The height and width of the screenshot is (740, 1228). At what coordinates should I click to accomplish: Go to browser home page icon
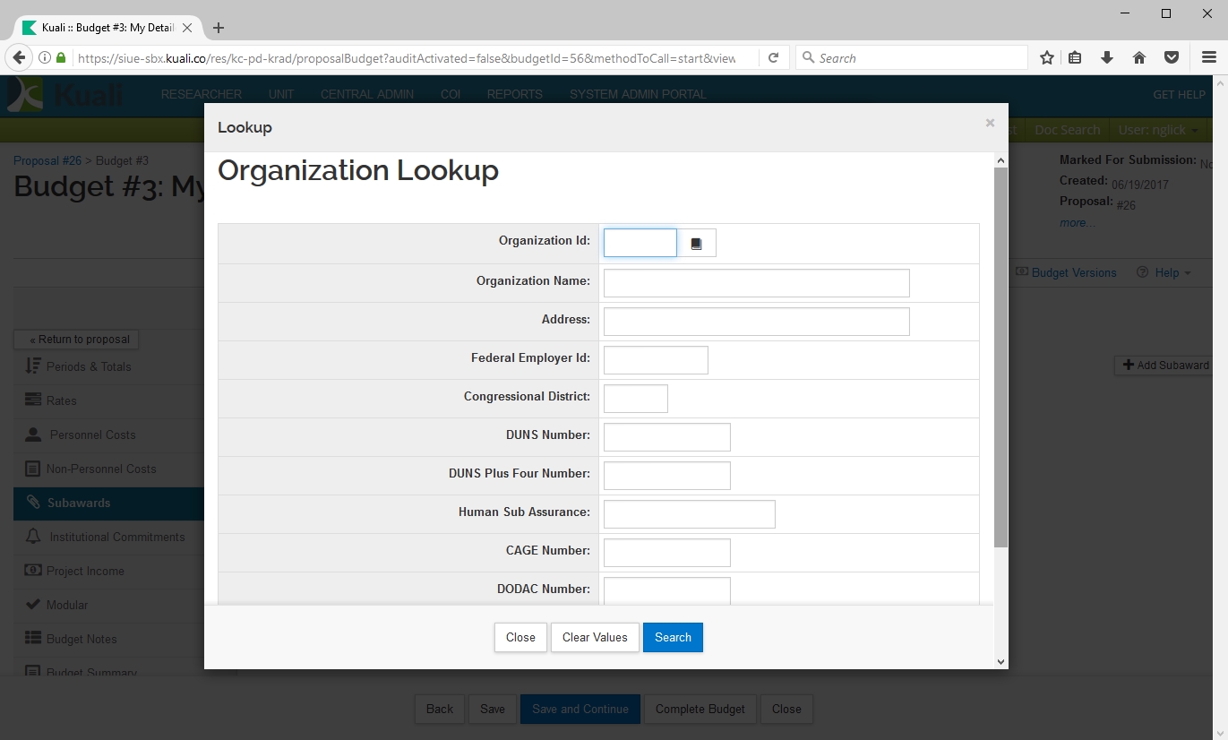point(1139,58)
